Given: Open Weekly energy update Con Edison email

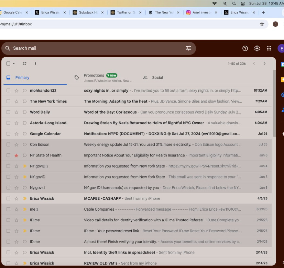Looking at the screenshot, I should [137, 144].
